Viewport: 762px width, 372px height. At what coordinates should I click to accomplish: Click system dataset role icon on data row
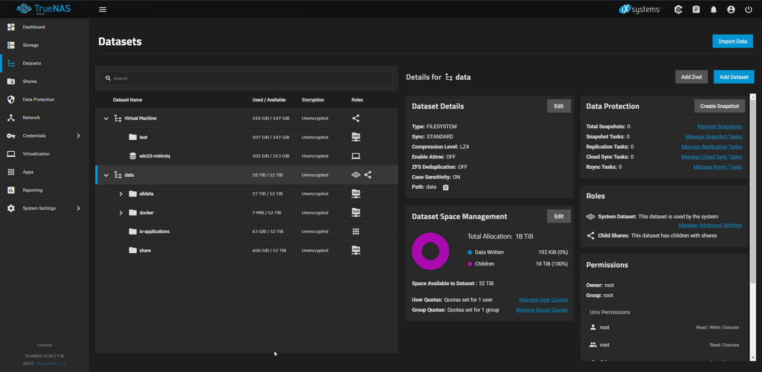356,175
